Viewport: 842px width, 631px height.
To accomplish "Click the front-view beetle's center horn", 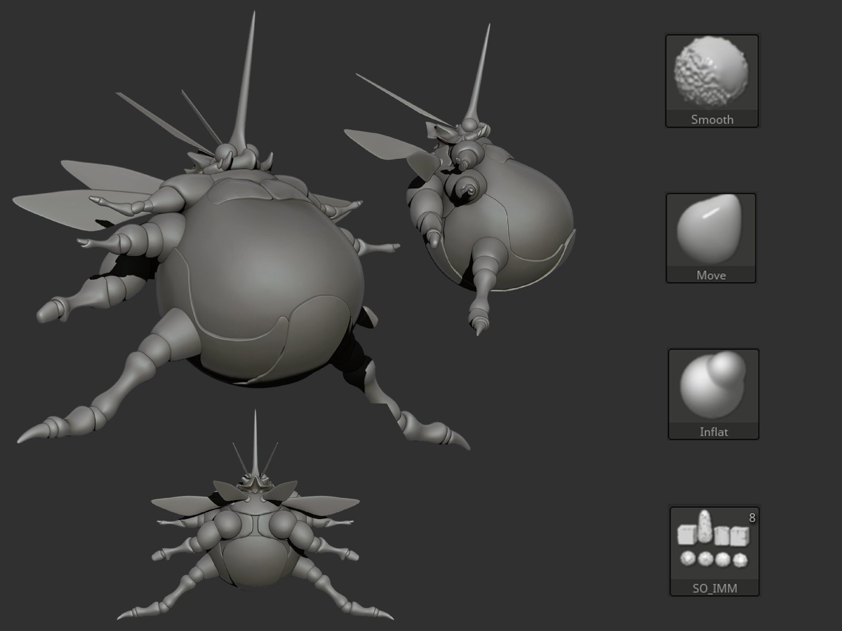I will [255, 442].
